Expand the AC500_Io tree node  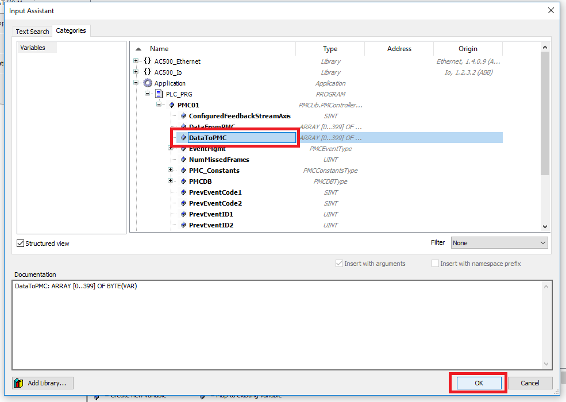135,72
